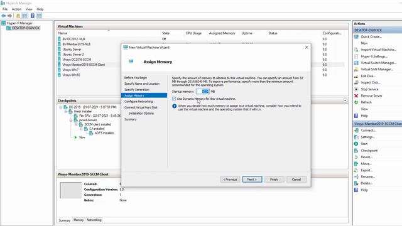This screenshot has width=402, height=226.
Task: Go to Configure Networking wizard step
Action: pyautogui.click(x=138, y=102)
